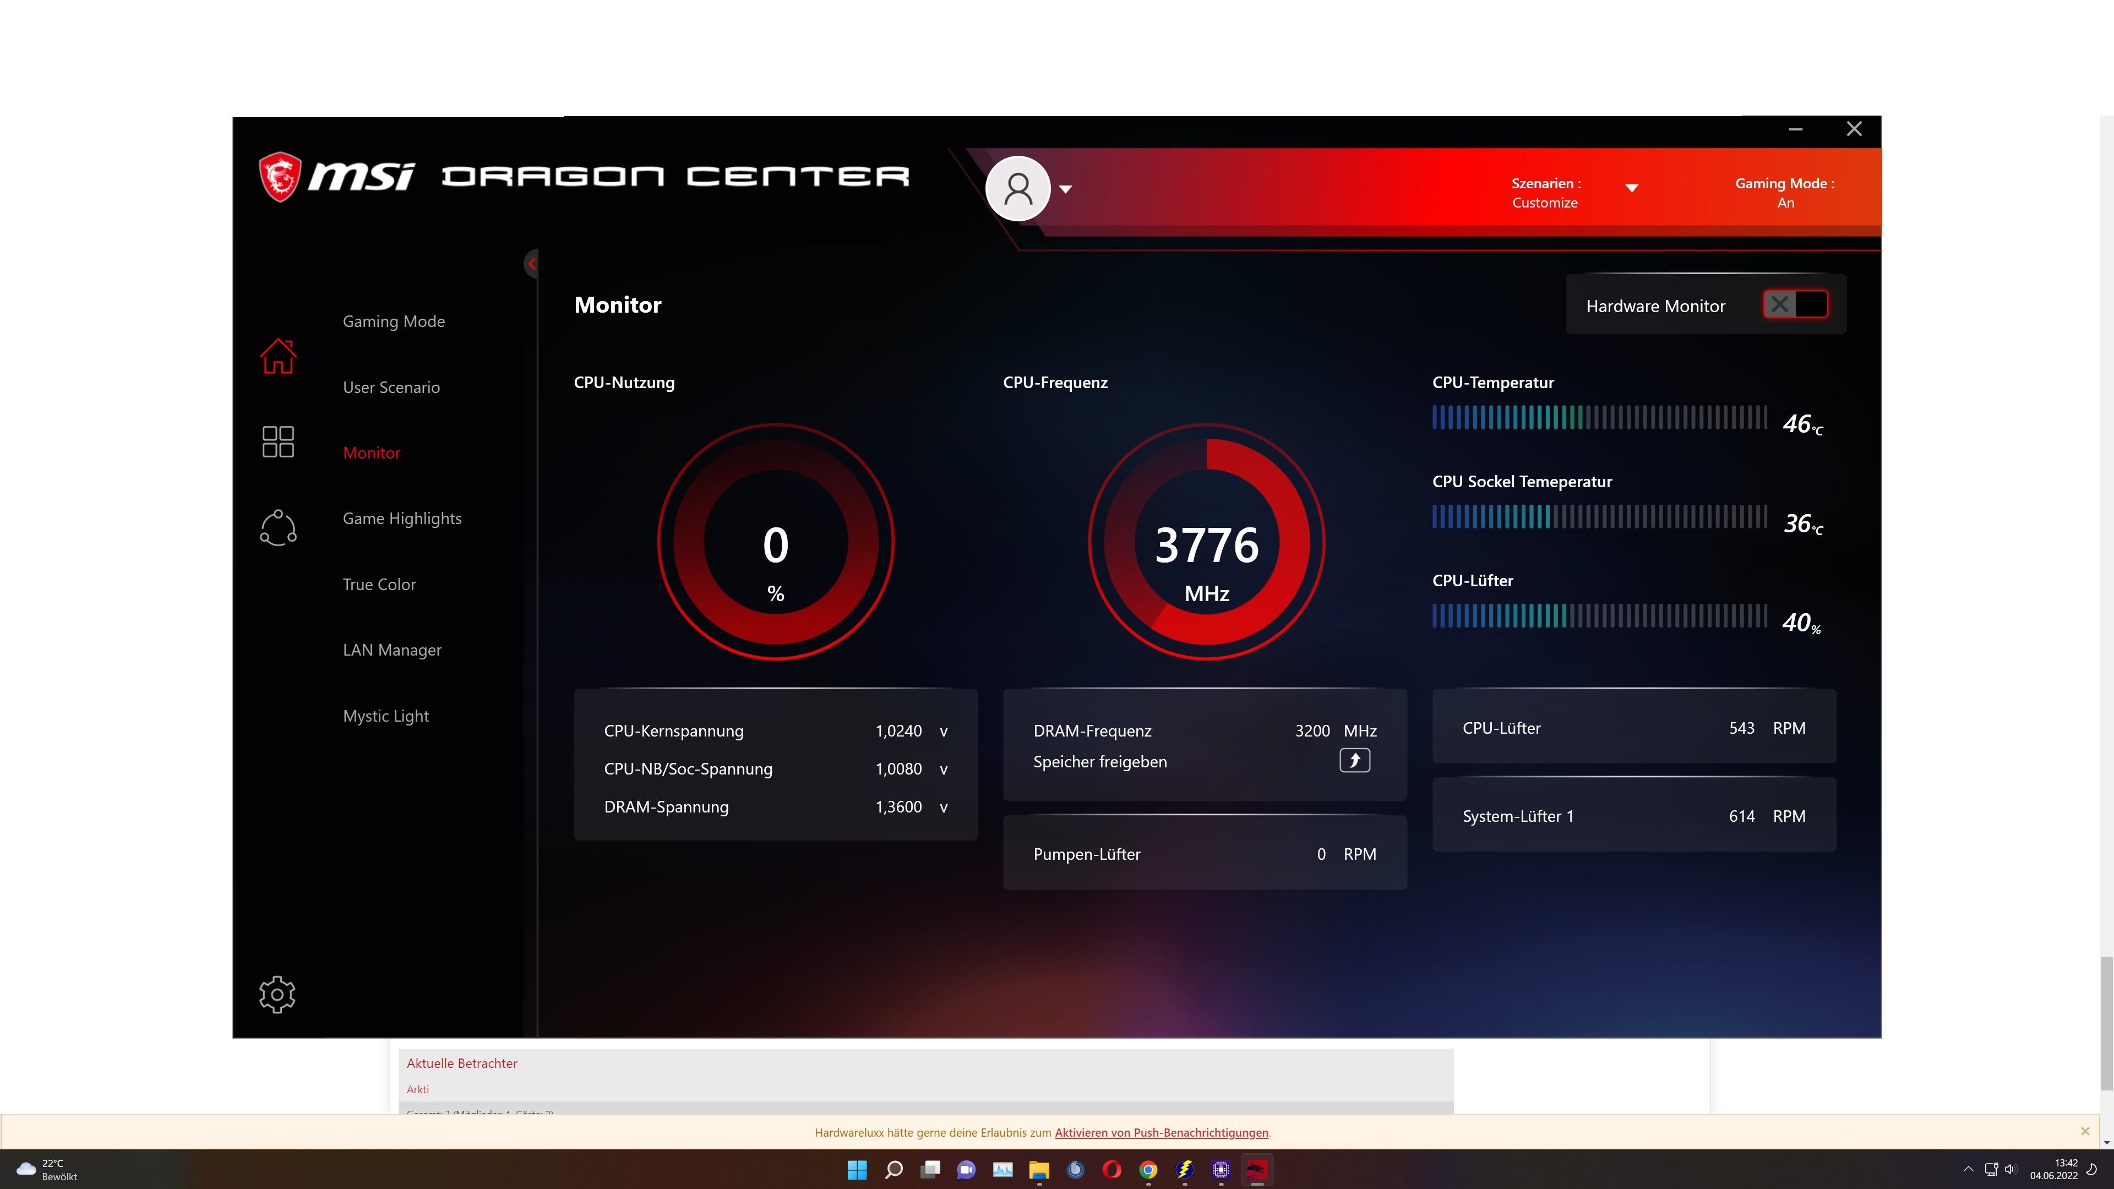The width and height of the screenshot is (2114, 1189).
Task: Click Aktivieren von Push-Benachrichtigungen link
Action: tap(1161, 1132)
